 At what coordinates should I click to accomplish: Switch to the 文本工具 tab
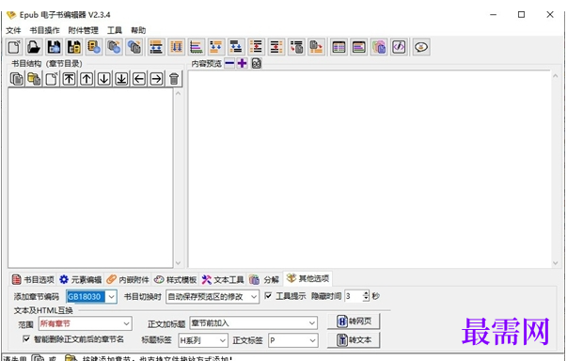223,279
